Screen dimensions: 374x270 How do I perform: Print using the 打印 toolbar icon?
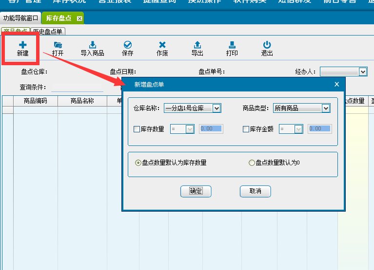click(232, 45)
